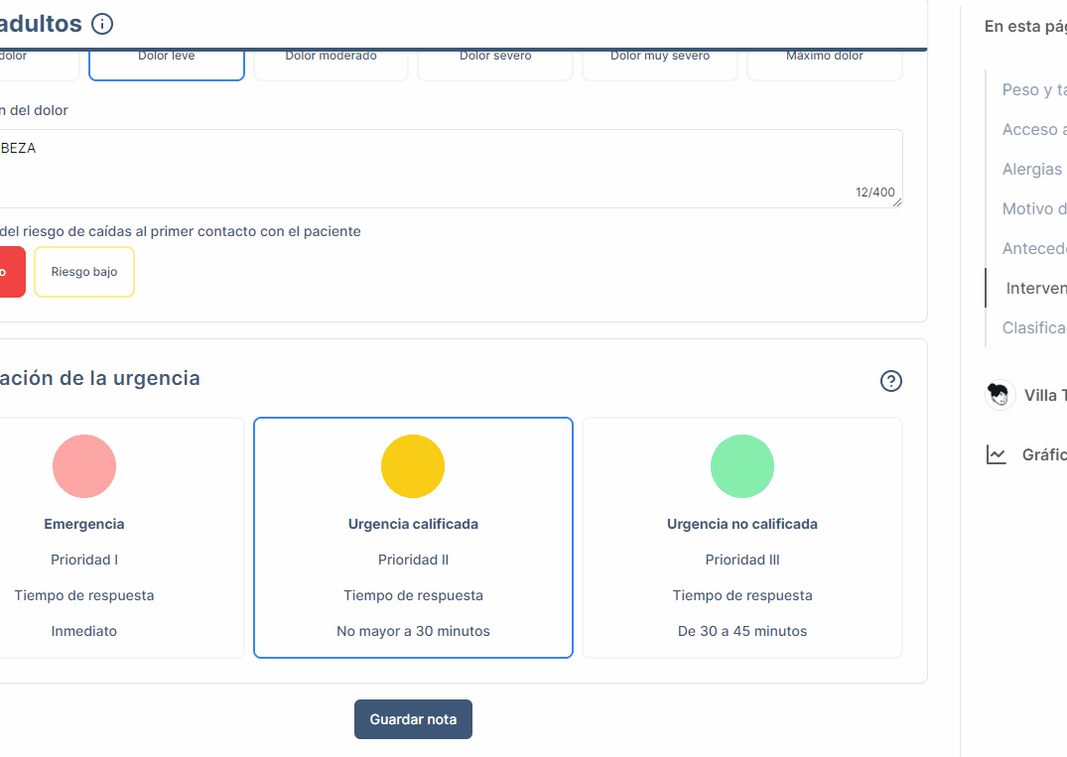Viewport: 1067px width, 757px height.
Task: Click the 'Guardar nota' button
Action: (x=413, y=719)
